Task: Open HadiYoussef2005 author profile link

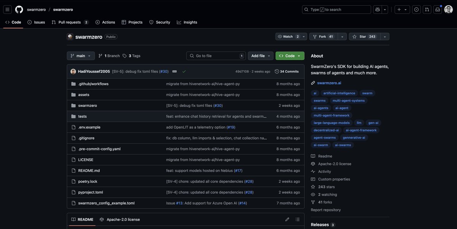Action: click(94, 71)
